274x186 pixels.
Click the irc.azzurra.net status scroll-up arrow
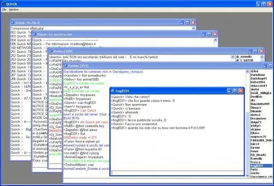215,40
